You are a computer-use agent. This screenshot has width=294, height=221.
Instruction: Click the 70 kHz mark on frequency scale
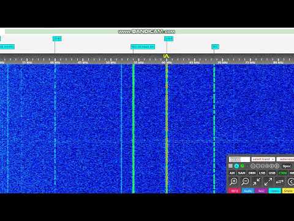click(x=222, y=63)
